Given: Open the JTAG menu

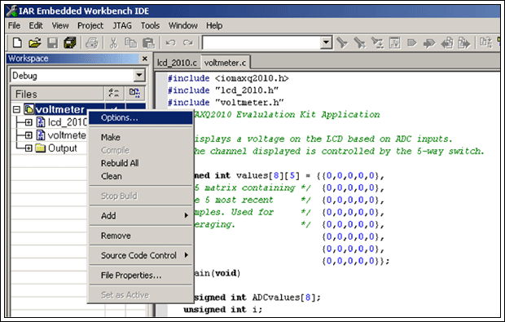Looking at the screenshot, I should [122, 25].
